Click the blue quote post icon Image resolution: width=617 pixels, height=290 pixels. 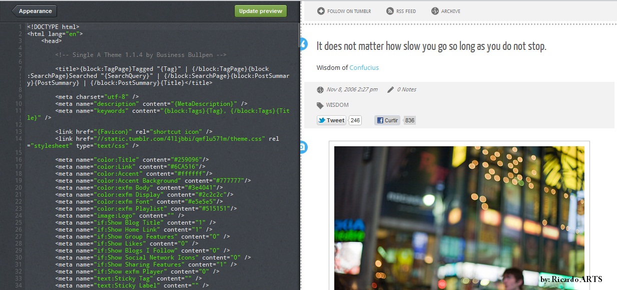pyautogui.click(x=304, y=44)
